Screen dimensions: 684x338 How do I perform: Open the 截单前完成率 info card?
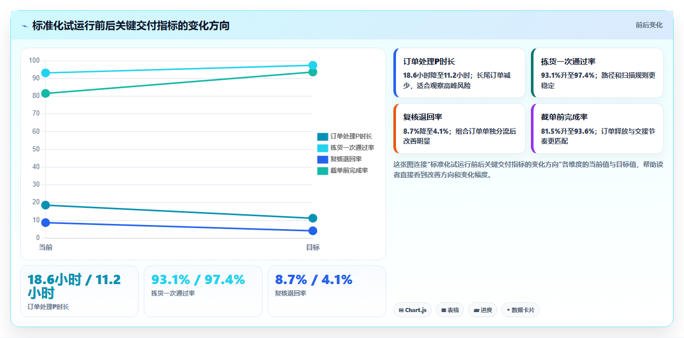[x=597, y=129]
